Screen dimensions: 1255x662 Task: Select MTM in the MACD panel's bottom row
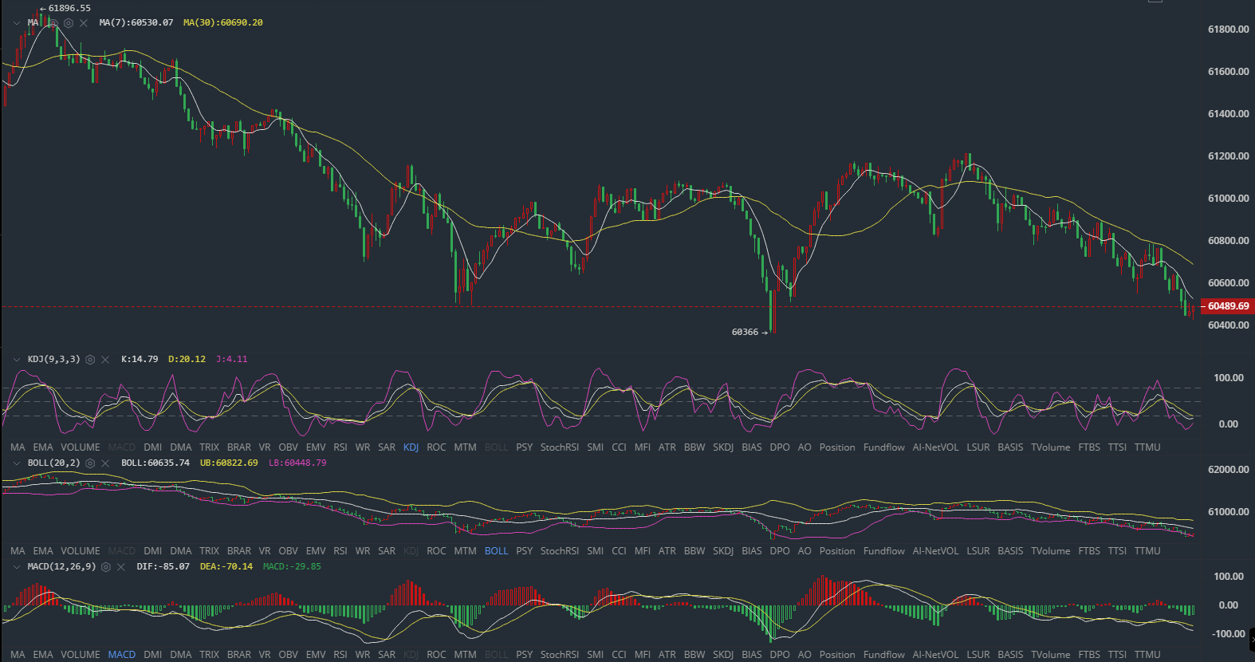pyautogui.click(x=465, y=655)
